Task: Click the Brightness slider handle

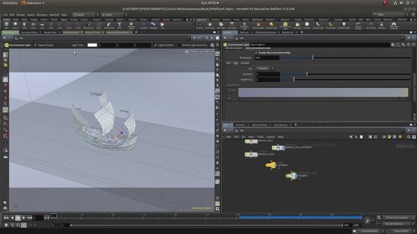Action: pyautogui.click(x=294, y=79)
